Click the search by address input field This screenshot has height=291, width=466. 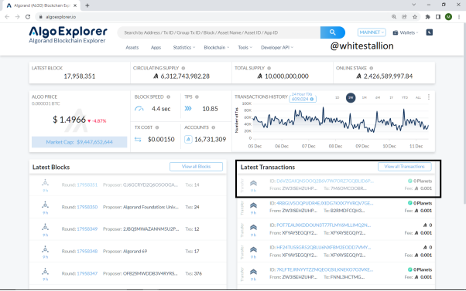point(219,32)
